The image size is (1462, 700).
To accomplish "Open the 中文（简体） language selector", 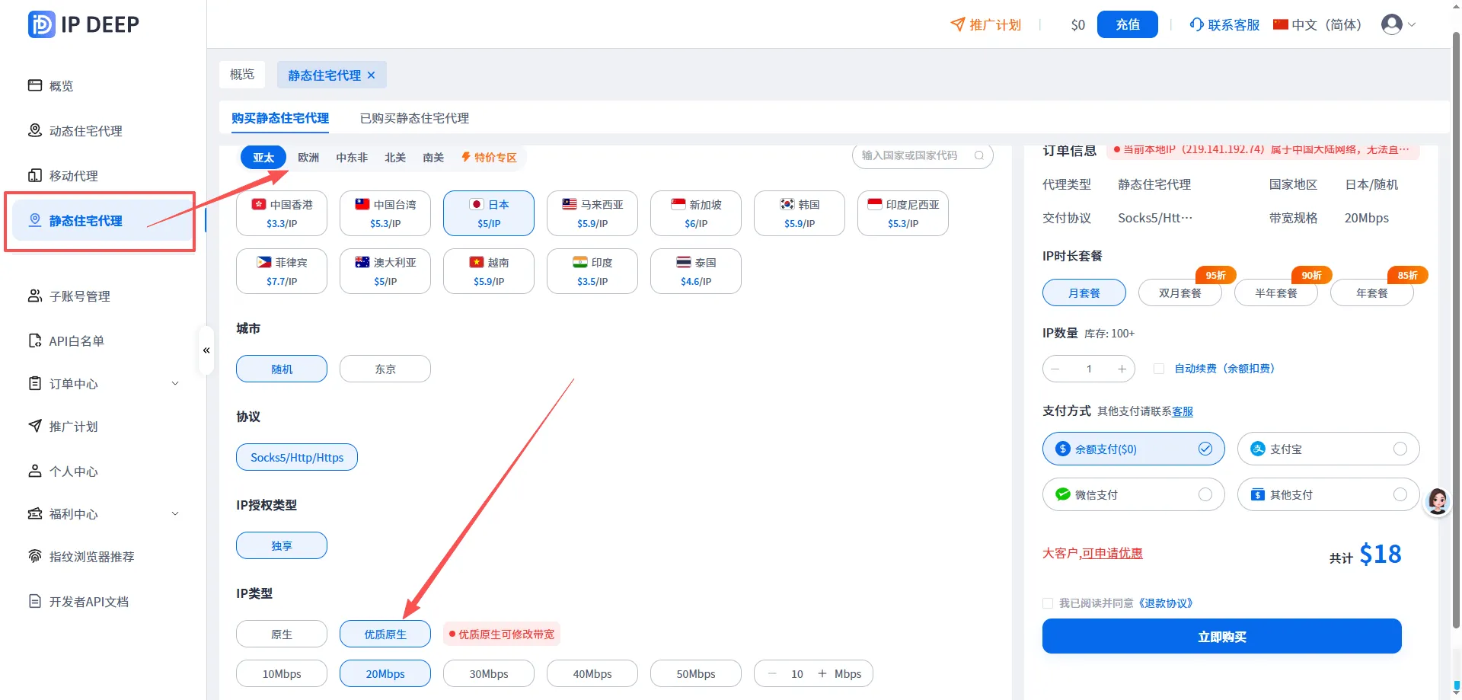I will 1317,24.
